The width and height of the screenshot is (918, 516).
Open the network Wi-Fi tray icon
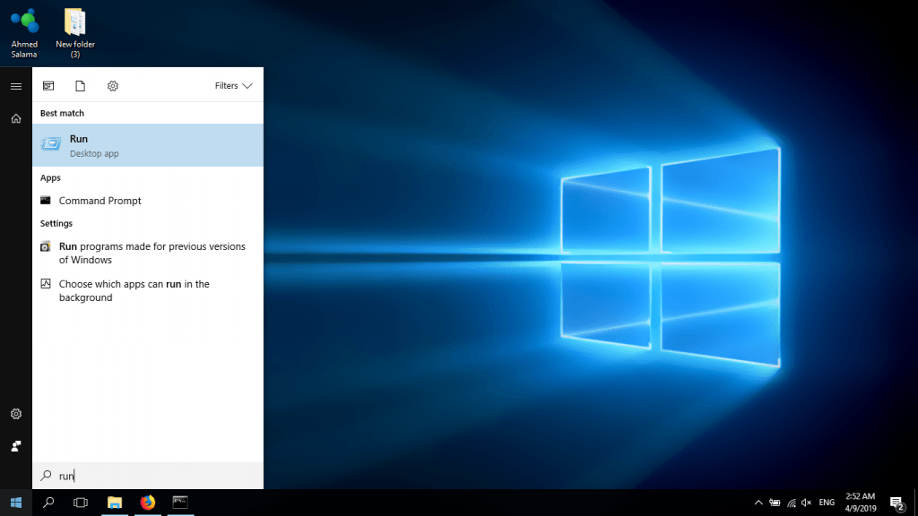pos(791,503)
